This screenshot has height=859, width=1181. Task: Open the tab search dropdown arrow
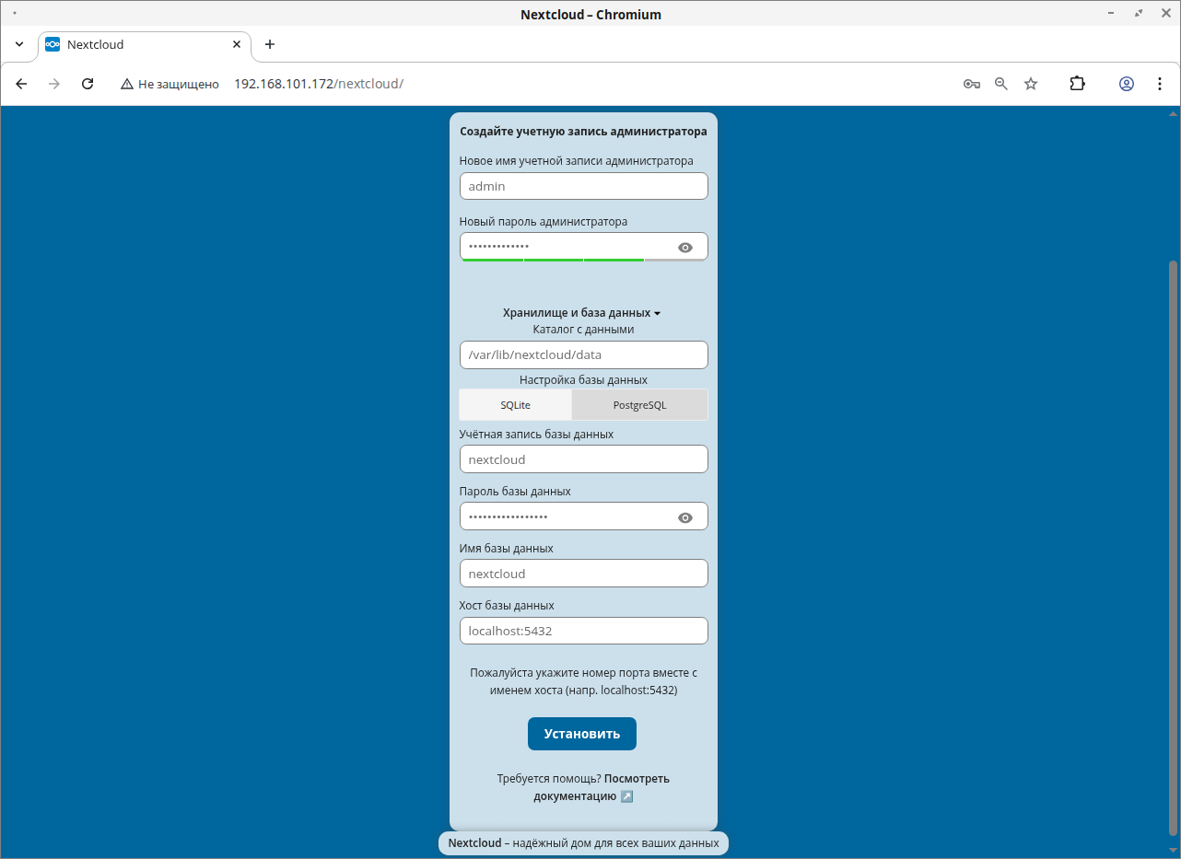[x=19, y=44]
